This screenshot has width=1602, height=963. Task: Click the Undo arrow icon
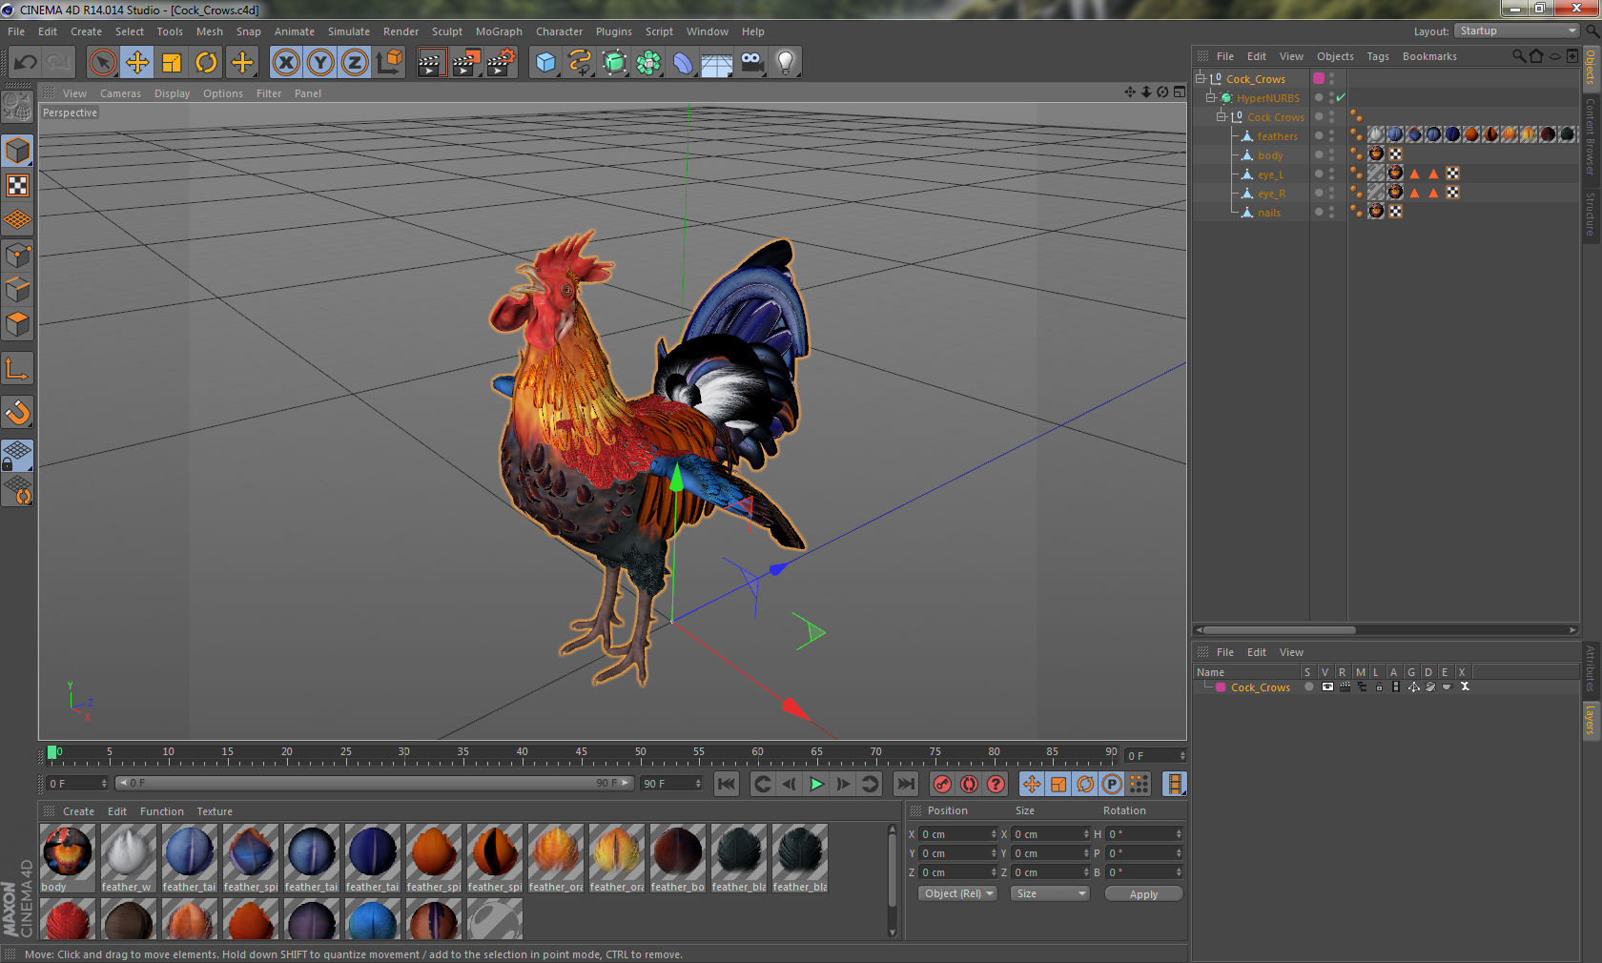pos(25,63)
